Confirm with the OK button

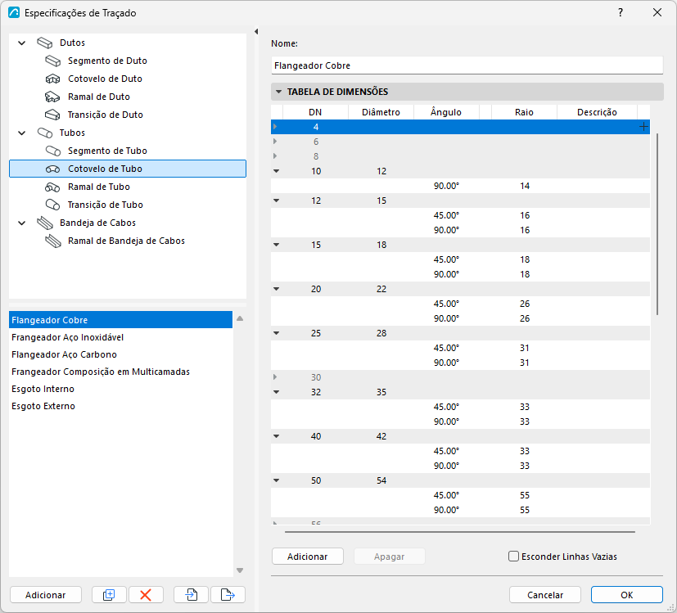click(x=626, y=595)
